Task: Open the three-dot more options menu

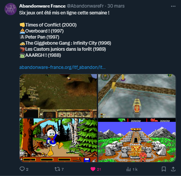Action: pyautogui.click(x=173, y=6)
